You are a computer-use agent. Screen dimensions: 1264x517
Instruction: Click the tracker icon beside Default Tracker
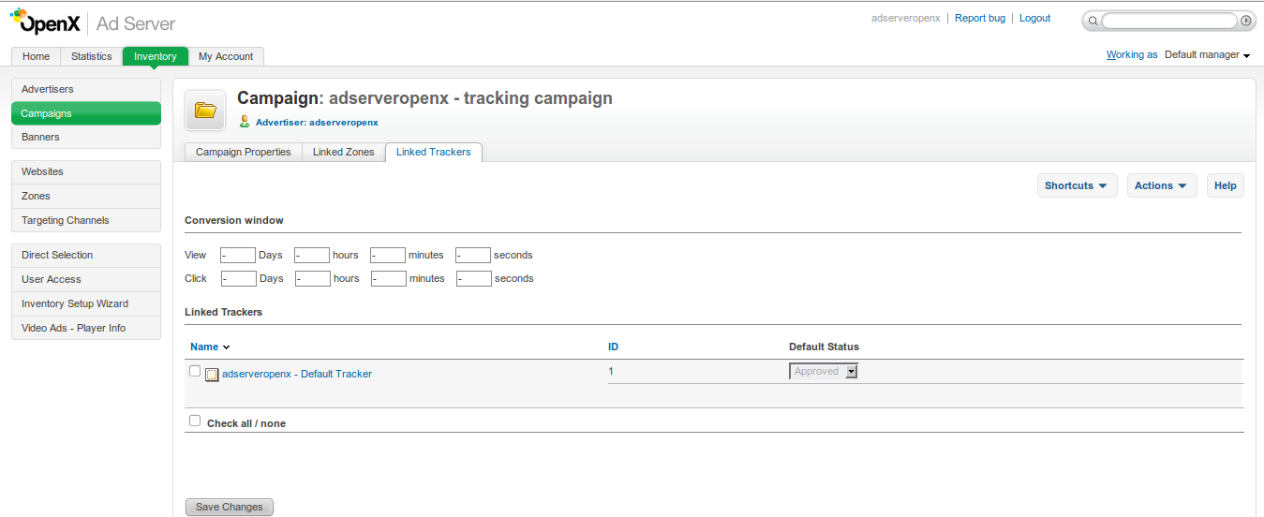click(212, 375)
